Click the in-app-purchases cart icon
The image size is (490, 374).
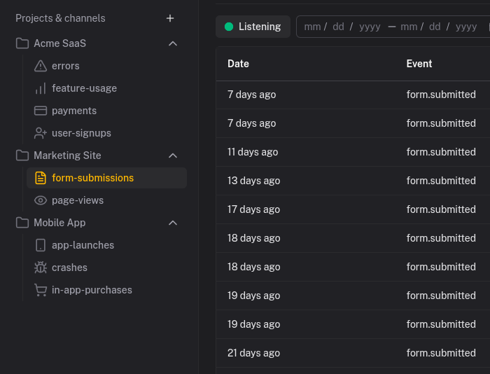click(41, 290)
